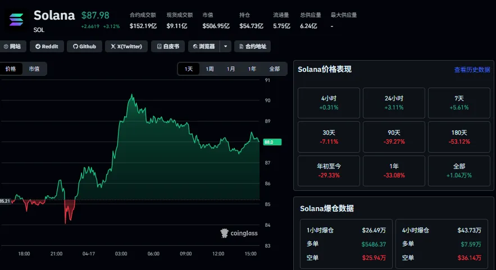
Task: Open the Reddit link button
Action: click(47, 47)
